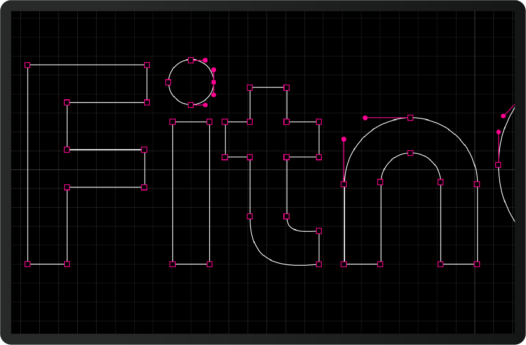The image size is (526, 345).
Task: Select left anchor of the partially visible letter
Action: 498,165
